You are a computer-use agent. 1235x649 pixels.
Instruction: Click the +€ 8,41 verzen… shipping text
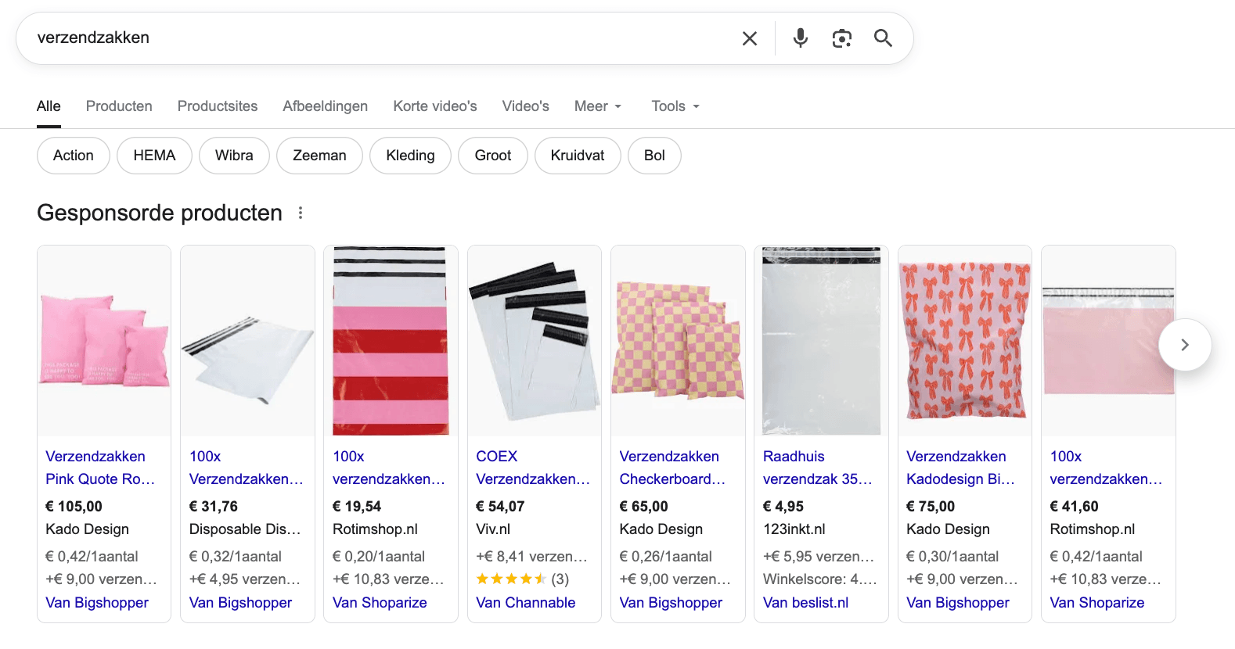click(531, 557)
